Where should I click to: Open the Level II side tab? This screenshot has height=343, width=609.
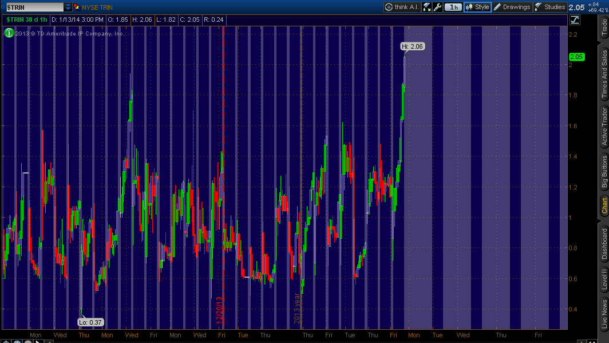[x=604, y=279]
